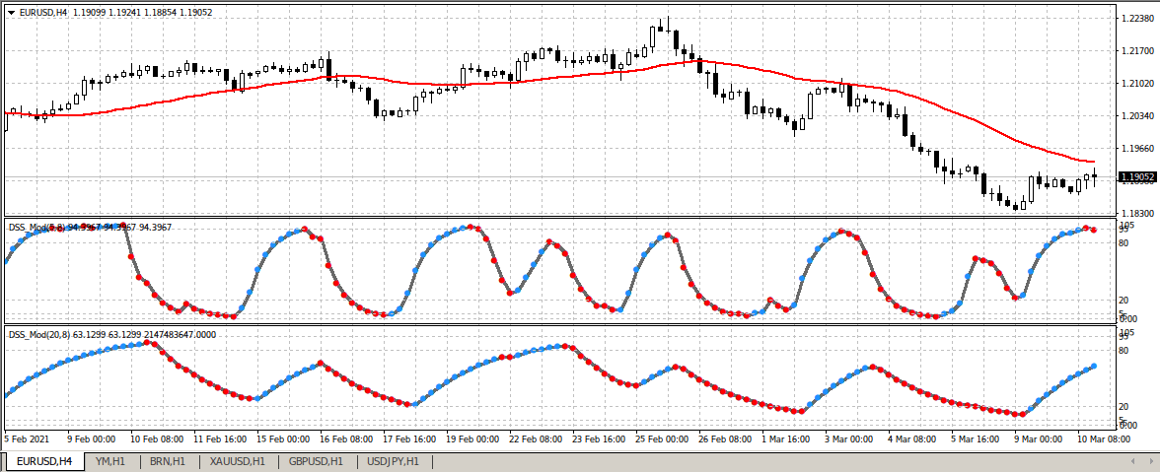Click the 1 Mar 16:00 time axis label

[785, 439]
